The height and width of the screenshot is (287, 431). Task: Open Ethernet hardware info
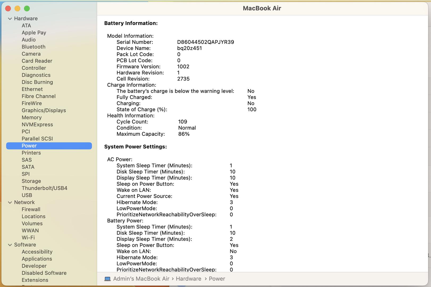(x=32, y=89)
